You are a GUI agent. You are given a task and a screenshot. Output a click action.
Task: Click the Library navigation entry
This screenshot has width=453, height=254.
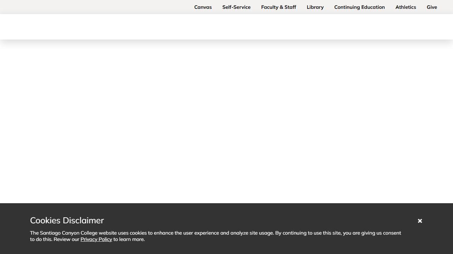tap(315, 7)
